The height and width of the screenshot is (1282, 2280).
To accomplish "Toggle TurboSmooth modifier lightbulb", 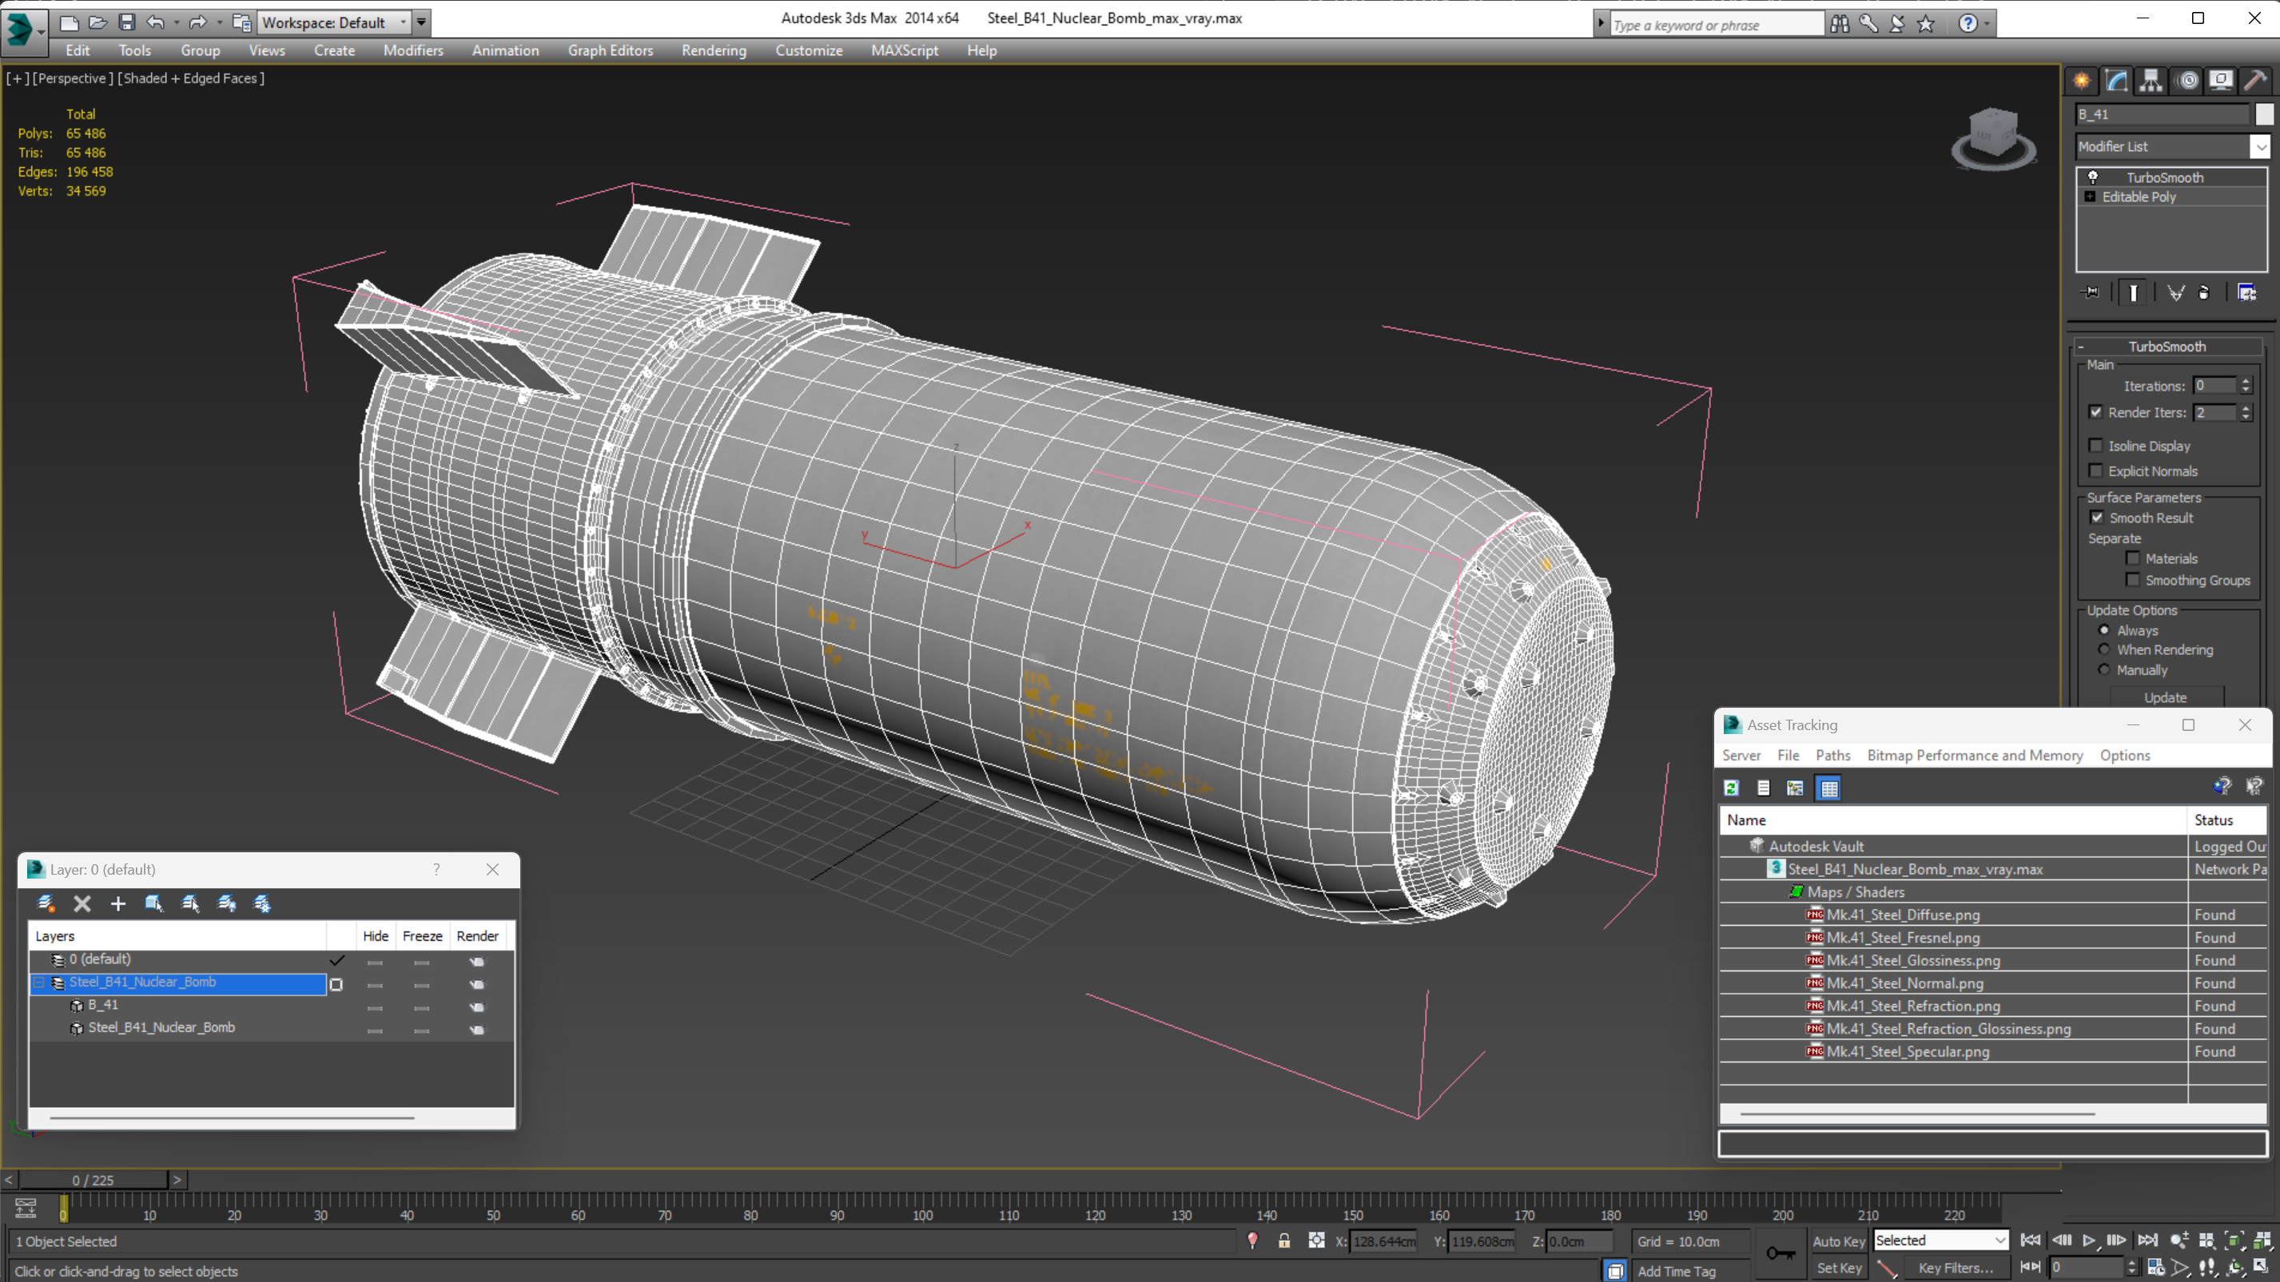I will pos(2092,177).
